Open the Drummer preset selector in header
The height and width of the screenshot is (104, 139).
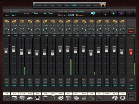tap(80, 15)
